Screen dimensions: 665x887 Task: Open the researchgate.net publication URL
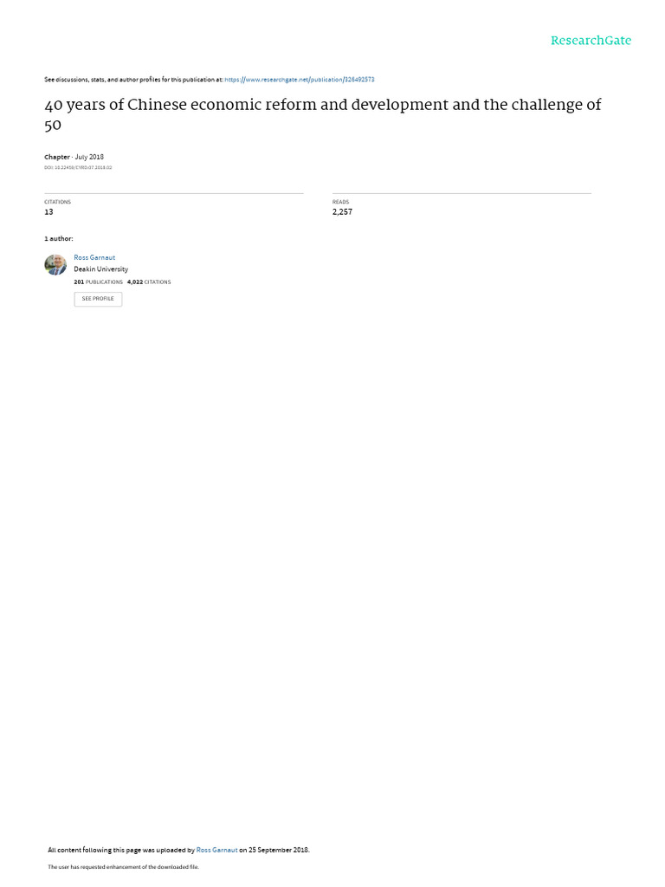[299, 80]
